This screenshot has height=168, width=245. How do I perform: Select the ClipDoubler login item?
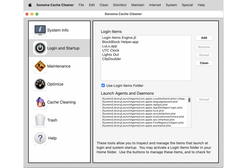click(x=111, y=59)
